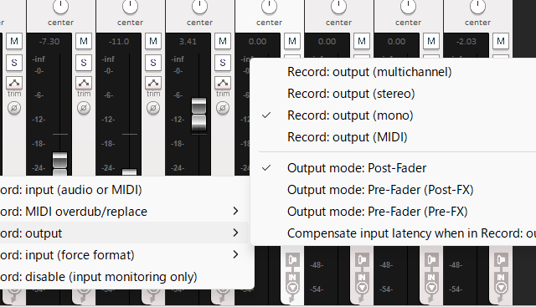536x307 pixels.
Task: Solo the track showing -11.0 volume
Action: (x=152, y=63)
